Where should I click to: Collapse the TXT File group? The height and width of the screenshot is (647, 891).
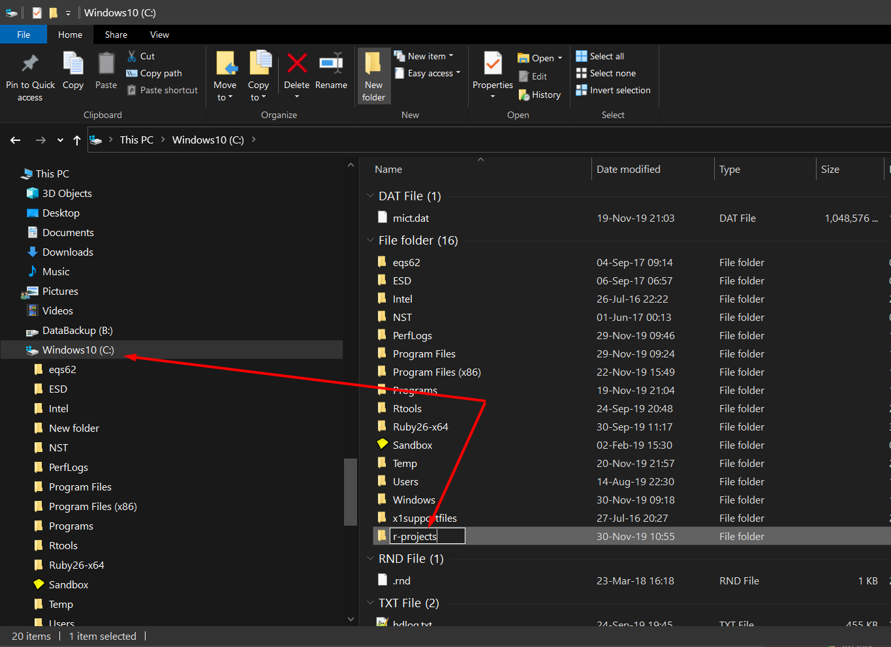[370, 603]
